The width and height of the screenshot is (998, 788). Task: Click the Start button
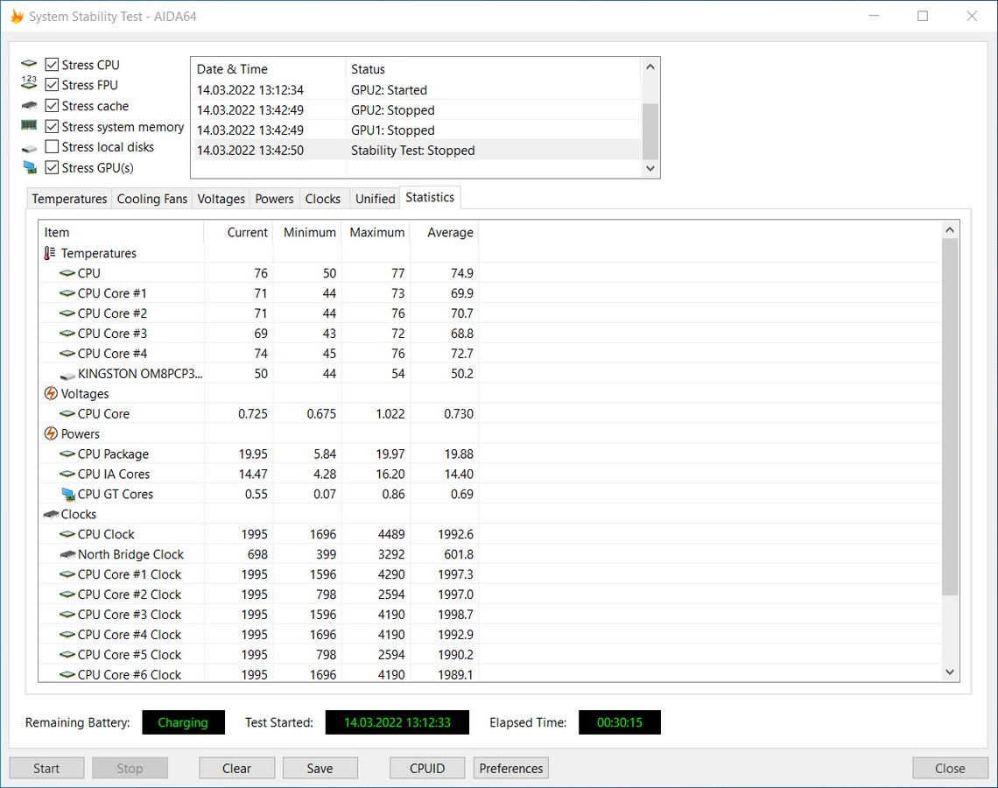click(x=46, y=768)
